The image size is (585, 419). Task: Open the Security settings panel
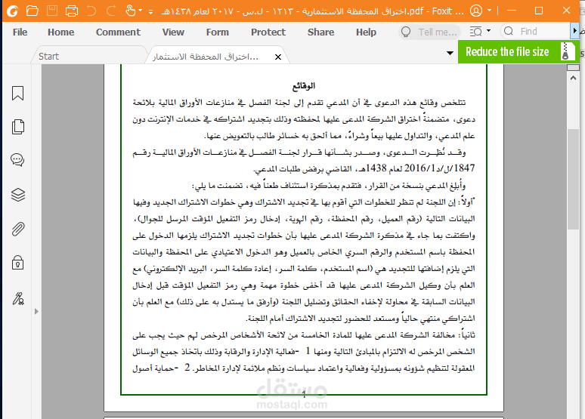(x=18, y=263)
